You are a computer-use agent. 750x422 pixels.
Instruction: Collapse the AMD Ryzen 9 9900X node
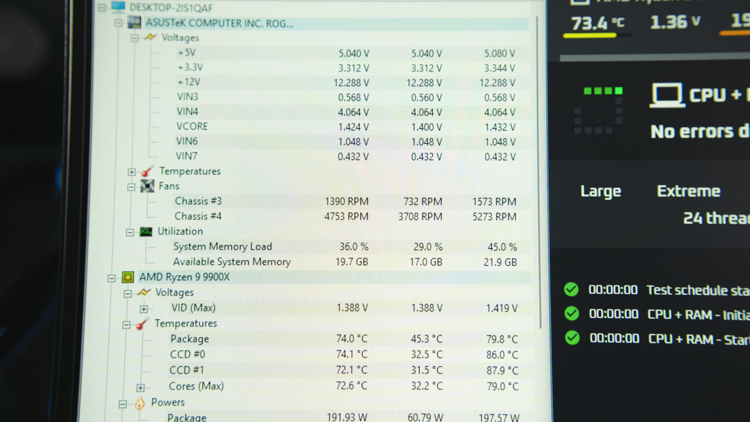(111, 278)
